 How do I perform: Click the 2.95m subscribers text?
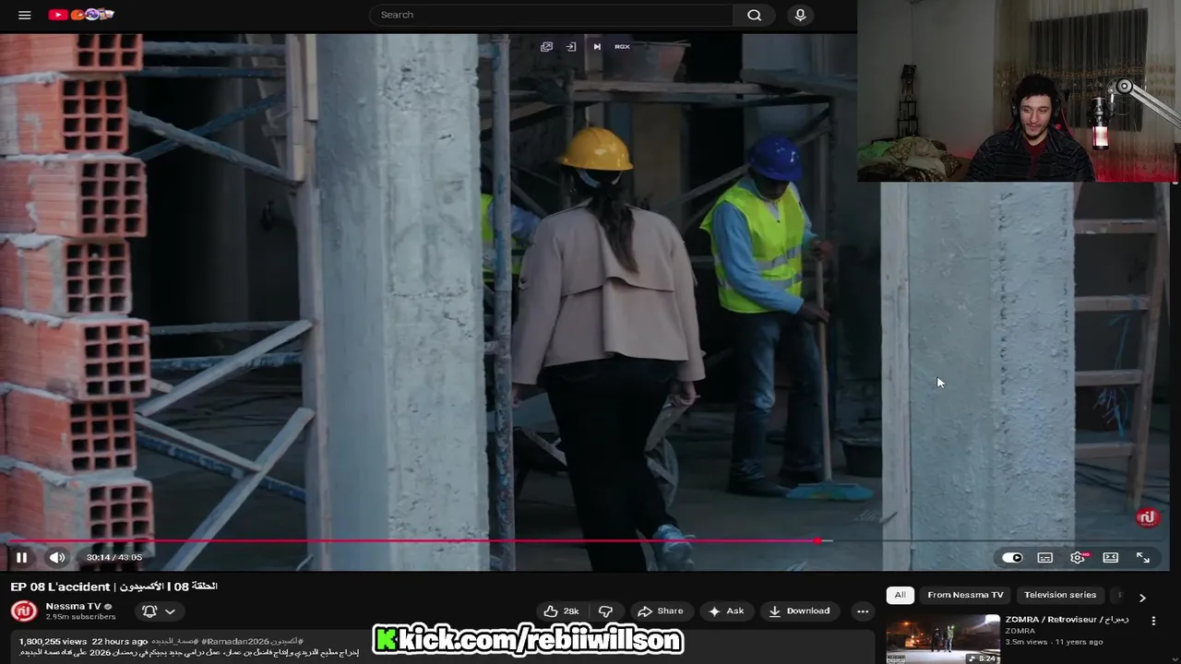(x=80, y=617)
